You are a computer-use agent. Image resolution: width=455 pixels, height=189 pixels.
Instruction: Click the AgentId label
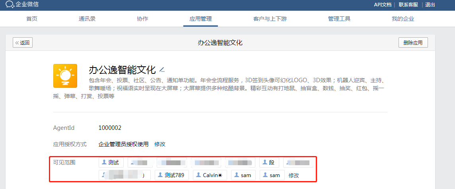coord(64,128)
